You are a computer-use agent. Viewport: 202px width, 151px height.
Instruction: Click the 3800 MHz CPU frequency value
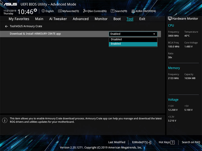173,36
